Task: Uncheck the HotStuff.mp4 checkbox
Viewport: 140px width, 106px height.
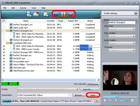Action: [x=4, y=58]
